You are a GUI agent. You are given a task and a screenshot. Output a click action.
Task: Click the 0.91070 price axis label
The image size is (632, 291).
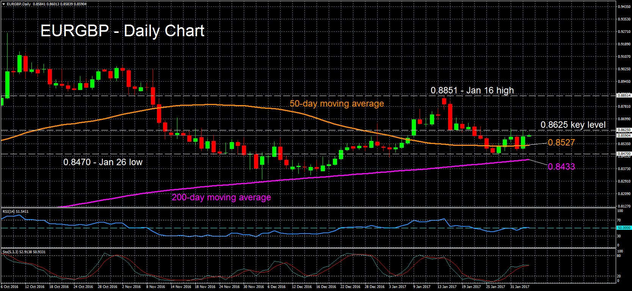click(624, 57)
